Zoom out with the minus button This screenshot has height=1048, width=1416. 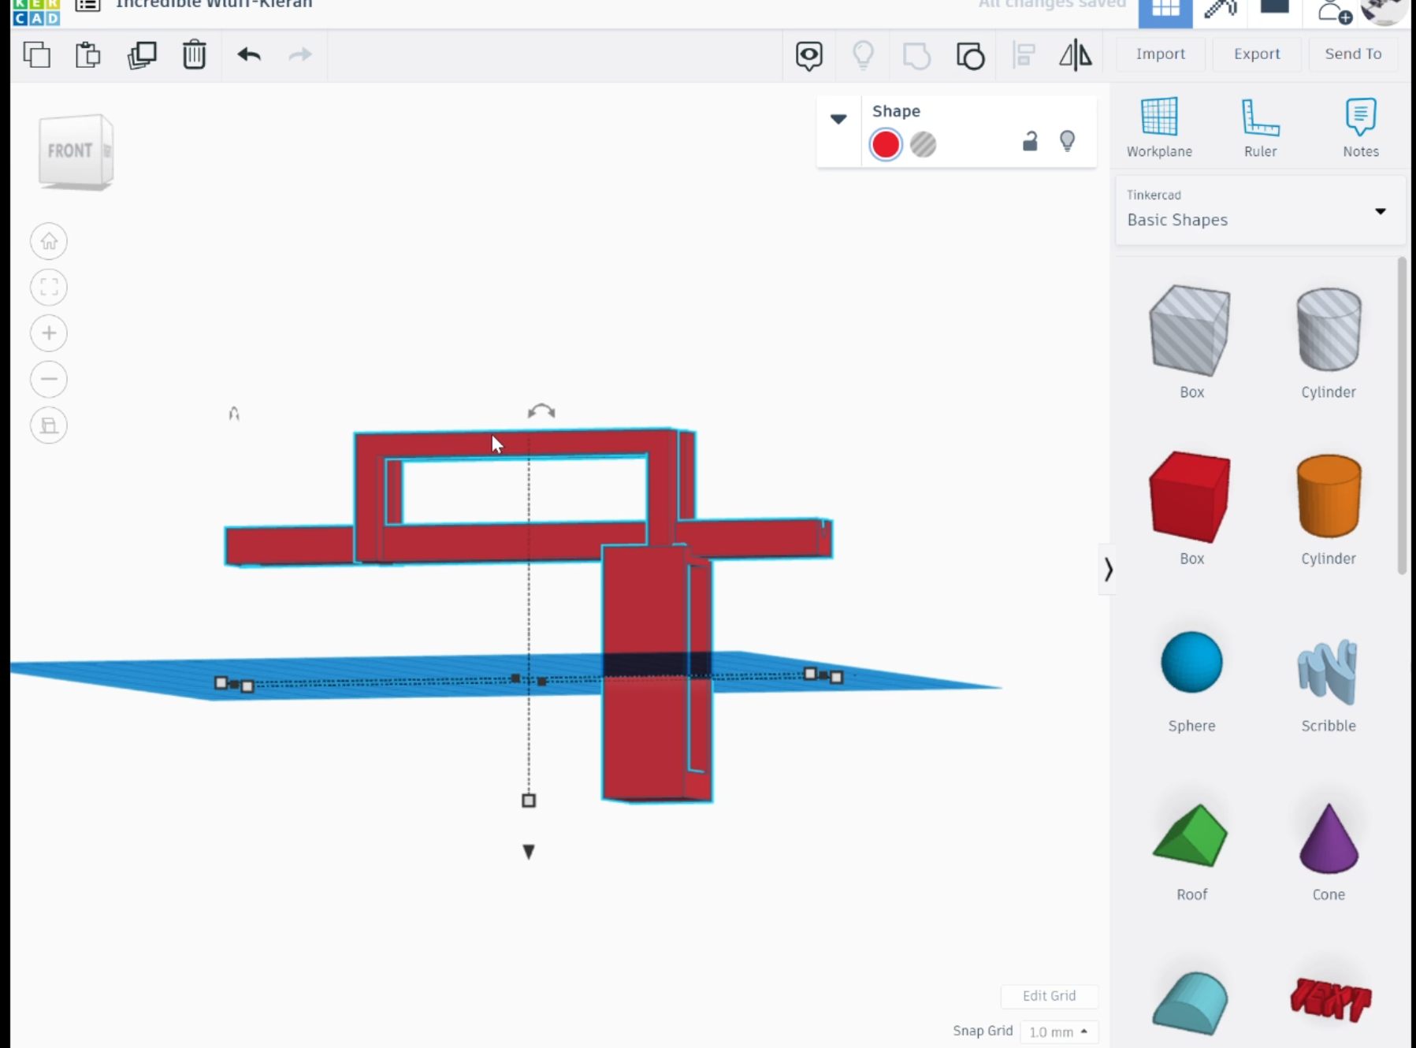pos(49,379)
